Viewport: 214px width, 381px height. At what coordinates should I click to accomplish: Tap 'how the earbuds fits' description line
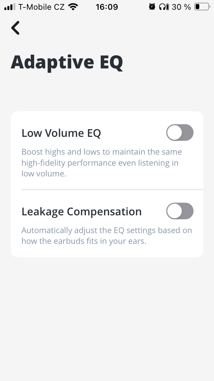[84, 241]
